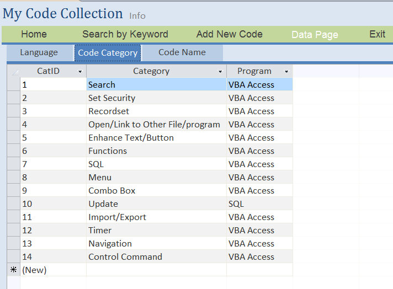Click the SQL program cell for Update
The height and width of the screenshot is (289, 393).
[x=259, y=204]
